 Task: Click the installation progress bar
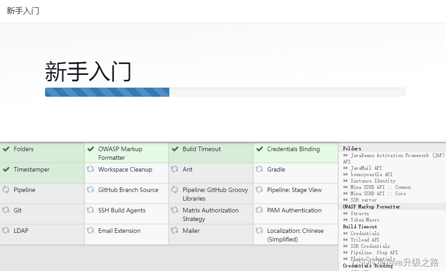pyautogui.click(x=225, y=92)
